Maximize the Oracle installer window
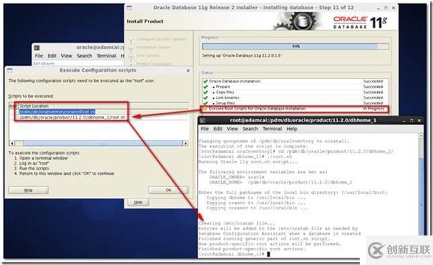This screenshot has width=433, height=265. [x=386, y=8]
